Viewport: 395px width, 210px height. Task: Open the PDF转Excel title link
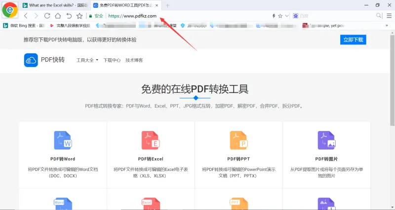coord(151,159)
